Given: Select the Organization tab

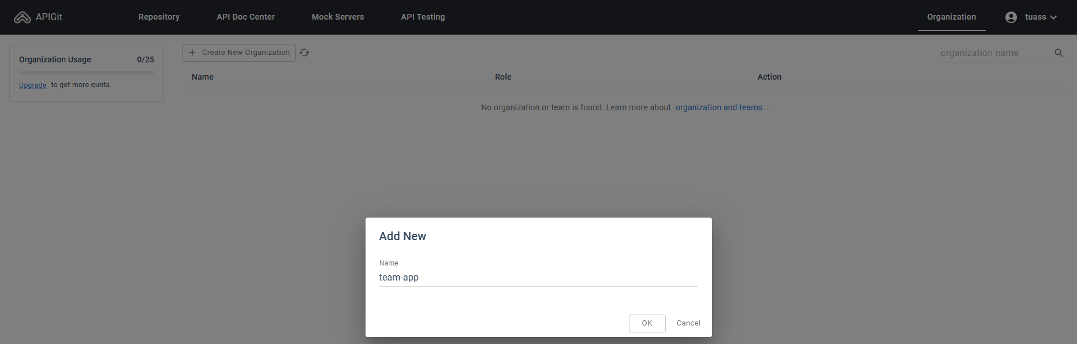Looking at the screenshot, I should [x=951, y=17].
